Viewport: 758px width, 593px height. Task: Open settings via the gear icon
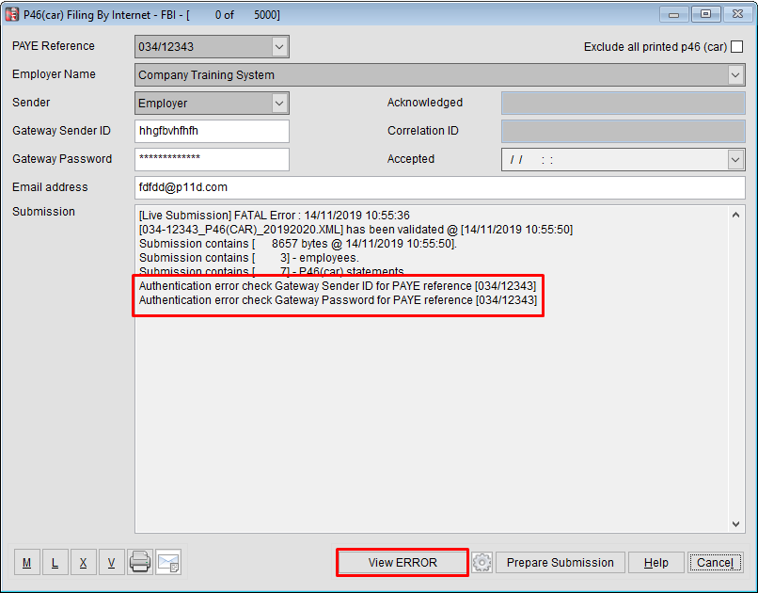(482, 562)
